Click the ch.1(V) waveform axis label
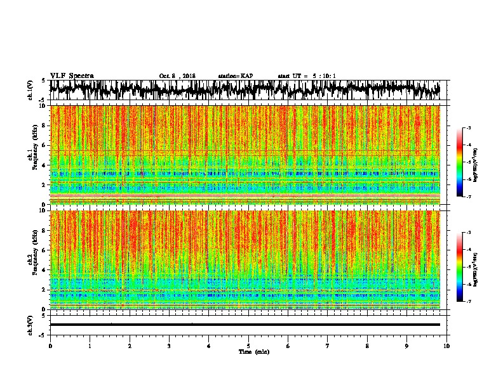The image size is (503, 388). pyautogui.click(x=30, y=90)
